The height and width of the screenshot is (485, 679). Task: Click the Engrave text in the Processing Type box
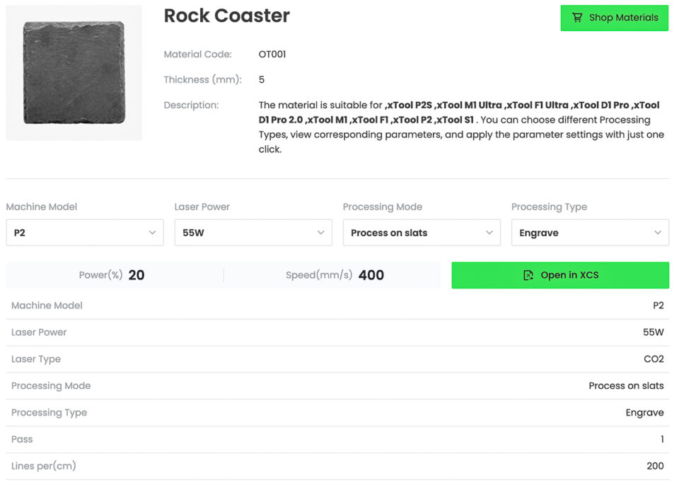538,233
